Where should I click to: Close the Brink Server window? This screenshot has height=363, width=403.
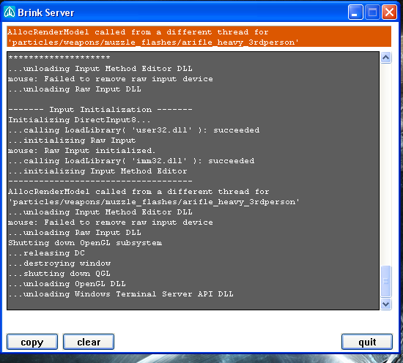tap(389, 12)
